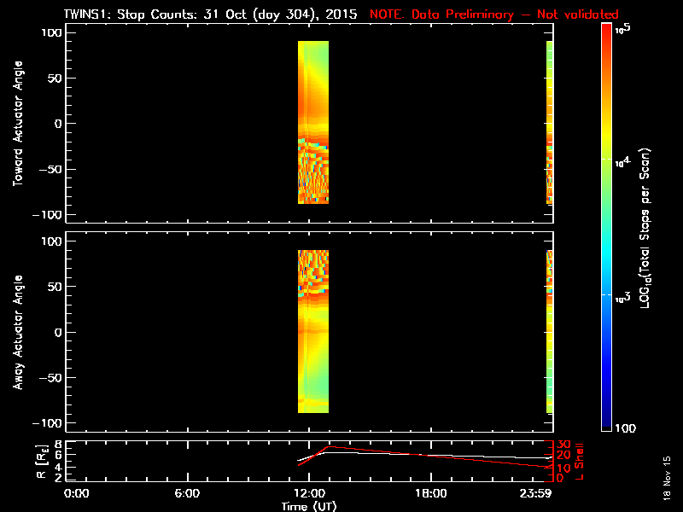This screenshot has width=683, height=512.
Task: Click the red 'L Shell' axis label
Action: [x=581, y=460]
